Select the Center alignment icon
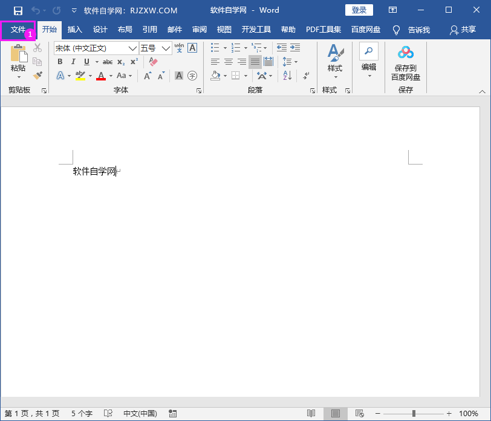 pos(228,61)
